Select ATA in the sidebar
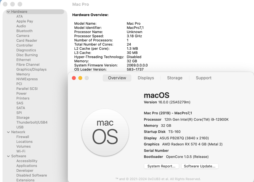Viewport: 254px width, 182px height. [x=20, y=16]
